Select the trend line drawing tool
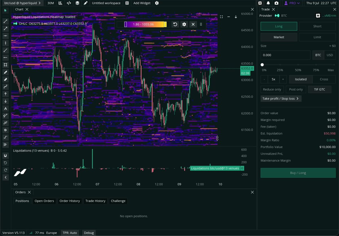 tap(5, 21)
